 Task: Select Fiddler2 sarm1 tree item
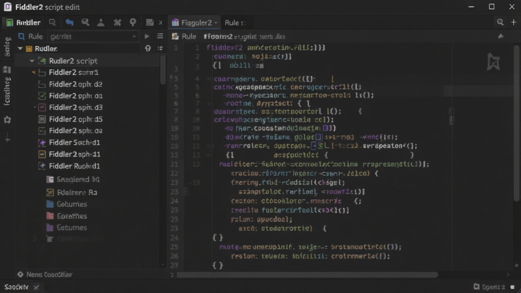click(73, 72)
